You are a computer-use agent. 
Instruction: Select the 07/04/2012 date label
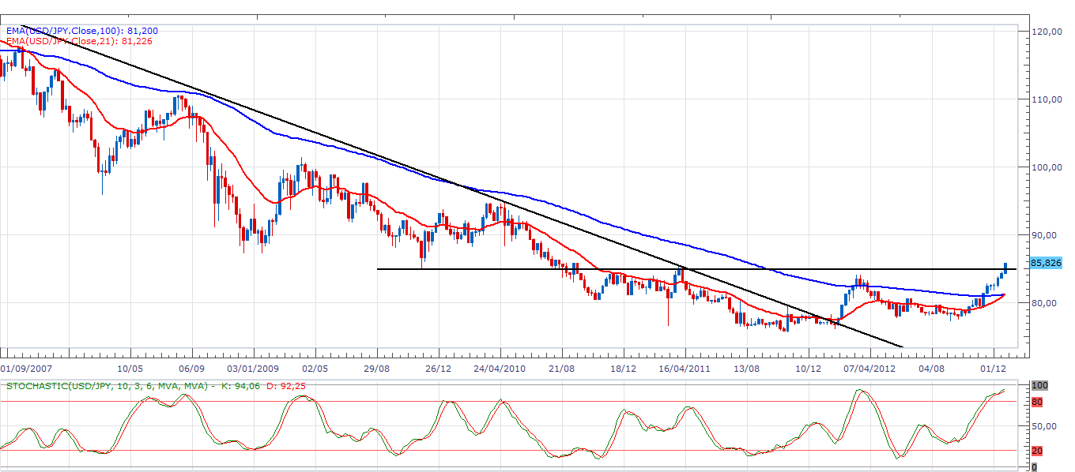pyautogui.click(x=869, y=368)
